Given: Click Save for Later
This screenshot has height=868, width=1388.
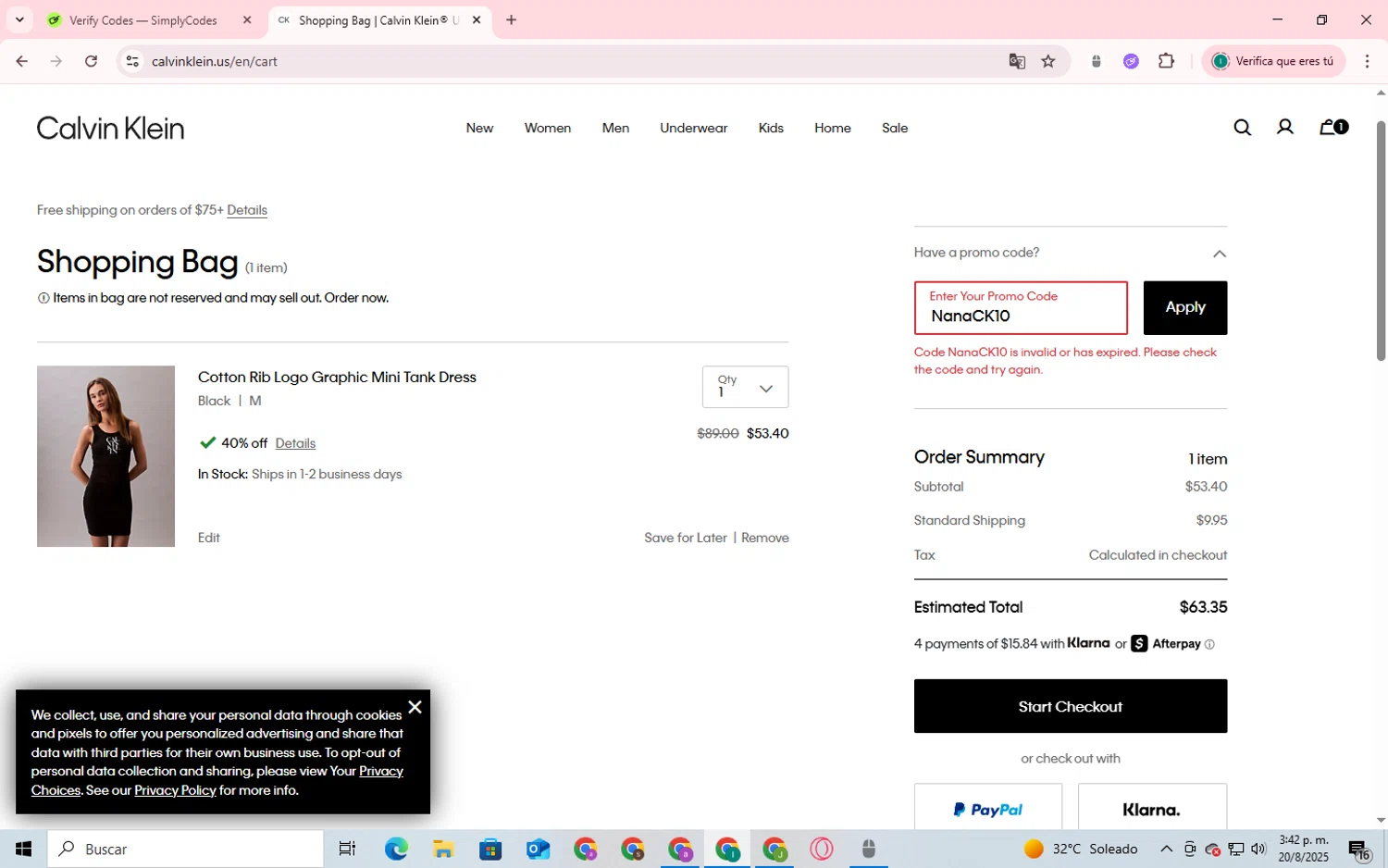Looking at the screenshot, I should click(x=686, y=538).
